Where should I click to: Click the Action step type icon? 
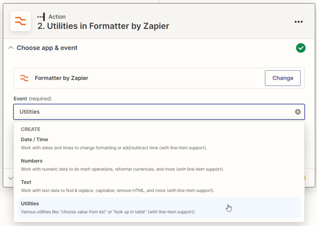[41, 17]
